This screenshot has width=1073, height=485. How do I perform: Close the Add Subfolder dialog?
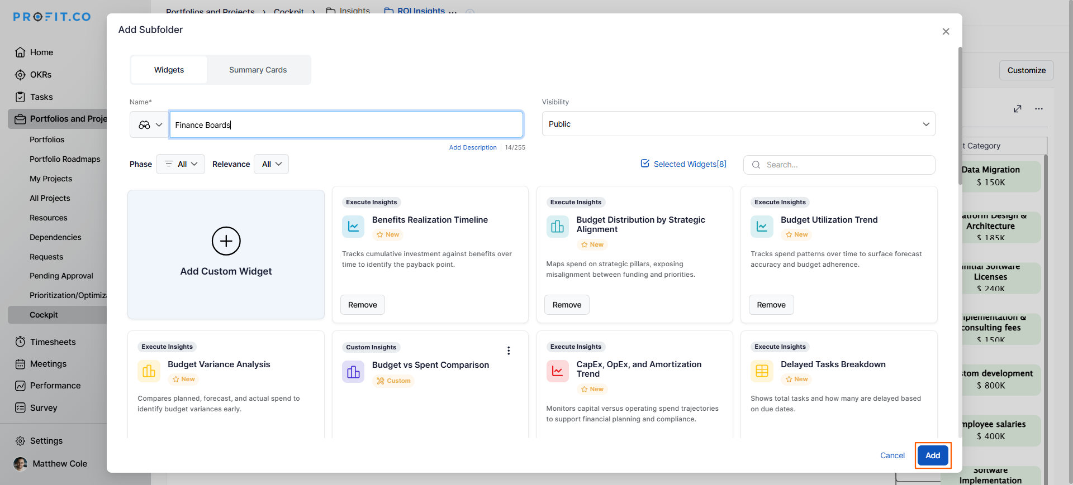[946, 31]
